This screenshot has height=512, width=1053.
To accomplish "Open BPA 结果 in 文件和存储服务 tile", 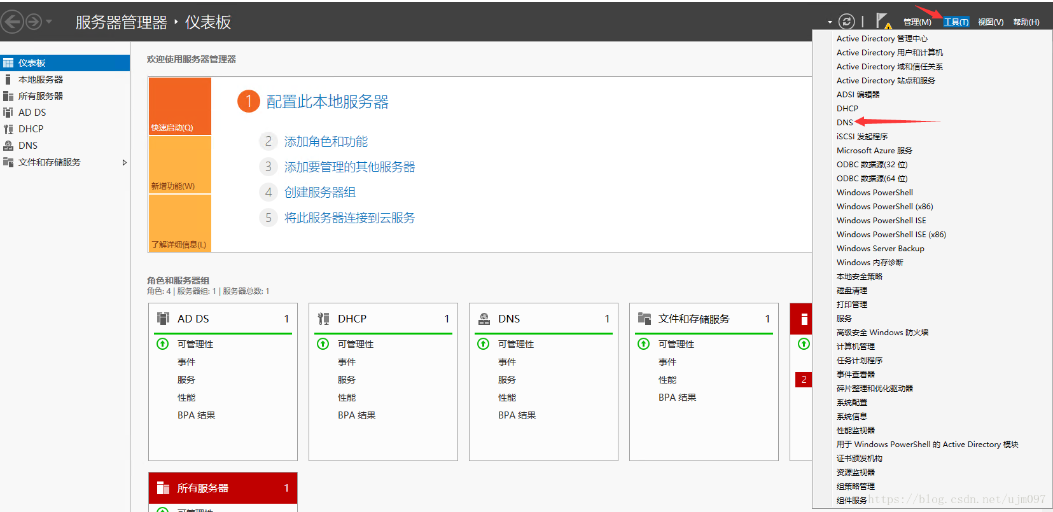I will pyautogui.click(x=677, y=398).
